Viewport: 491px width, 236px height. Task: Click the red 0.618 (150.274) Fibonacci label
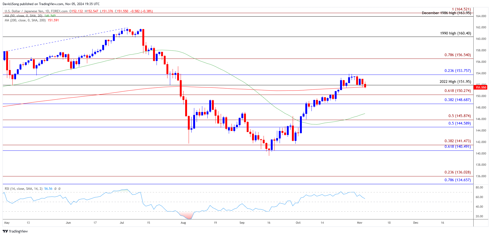tap(458, 91)
